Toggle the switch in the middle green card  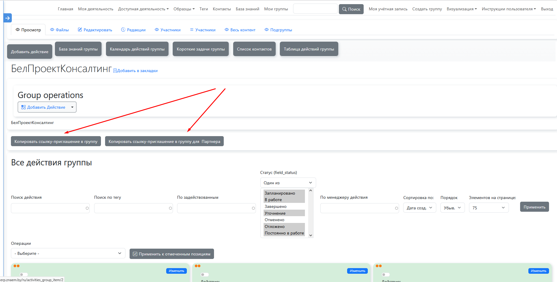click(205, 274)
